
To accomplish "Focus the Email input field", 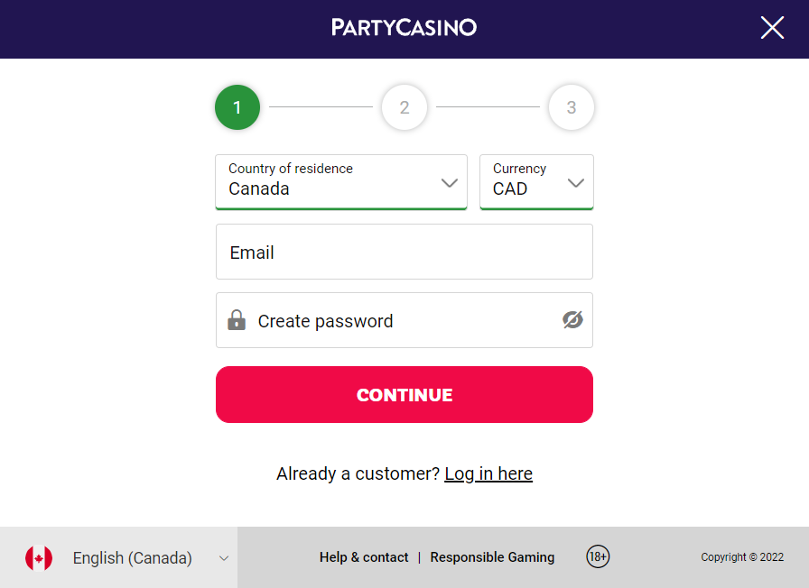I will point(404,252).
